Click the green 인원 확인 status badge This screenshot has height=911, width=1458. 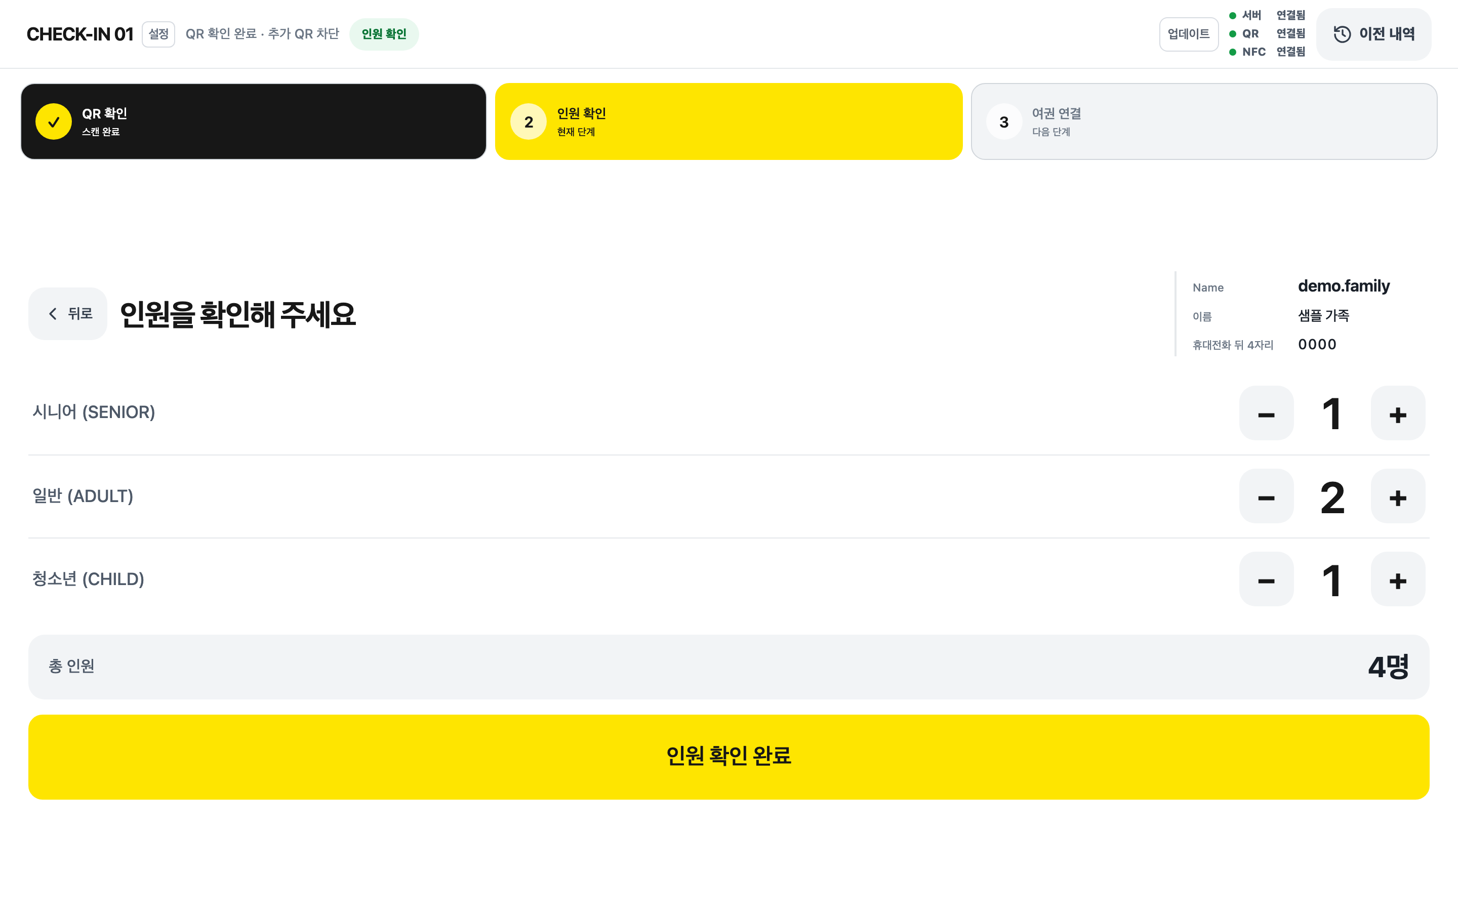(x=384, y=34)
